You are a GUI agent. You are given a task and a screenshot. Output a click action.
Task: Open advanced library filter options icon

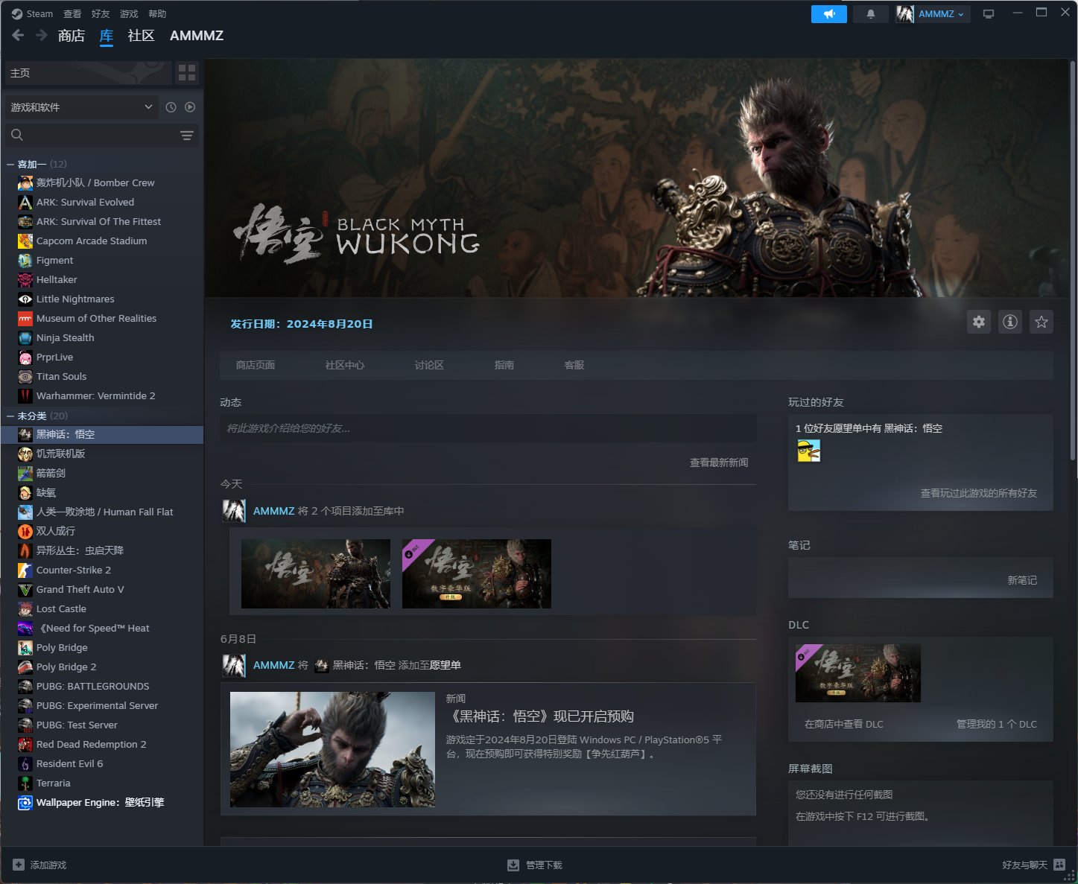coord(186,135)
